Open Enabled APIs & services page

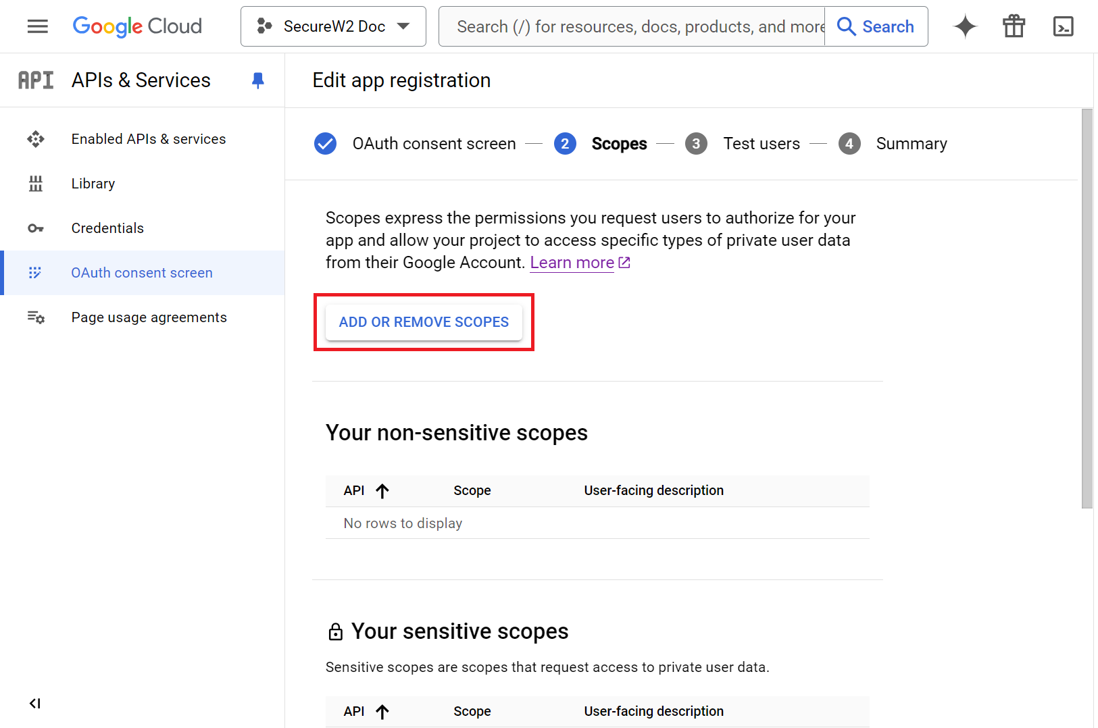(x=149, y=139)
